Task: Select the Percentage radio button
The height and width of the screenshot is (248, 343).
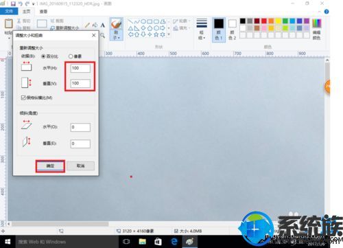Action: 43,56
